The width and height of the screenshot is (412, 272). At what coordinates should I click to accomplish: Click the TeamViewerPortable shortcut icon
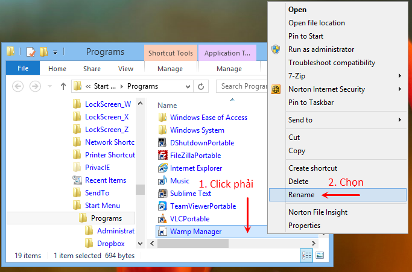[162, 206]
